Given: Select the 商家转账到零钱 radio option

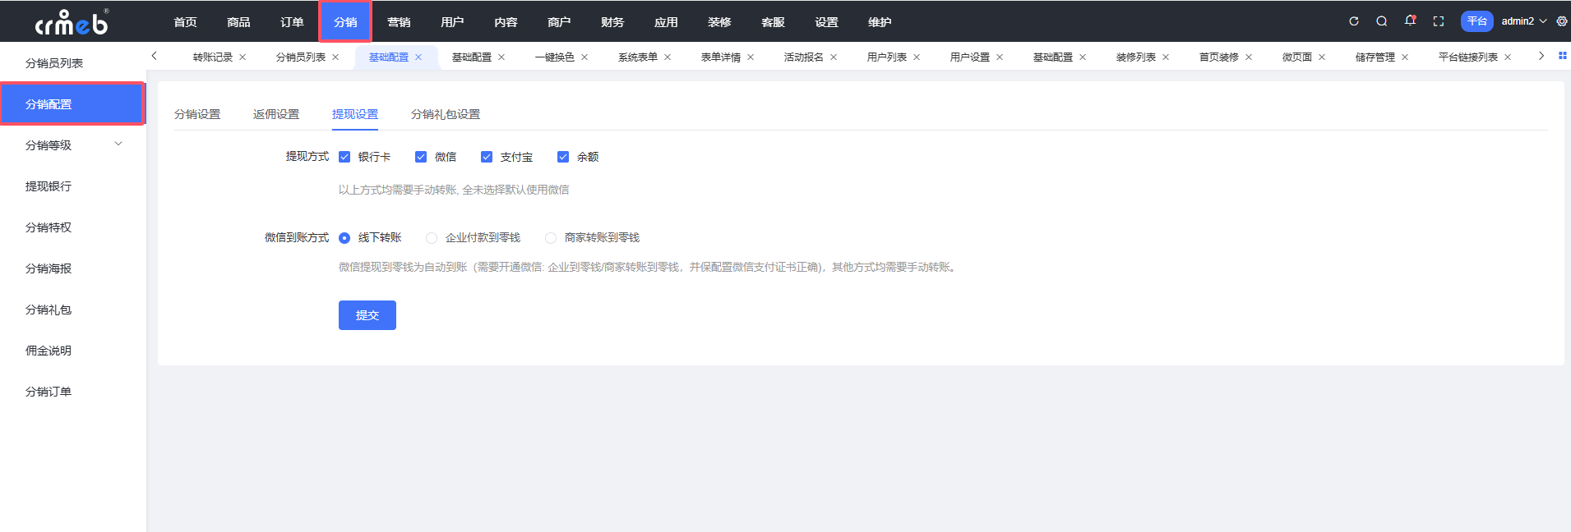Looking at the screenshot, I should (551, 238).
